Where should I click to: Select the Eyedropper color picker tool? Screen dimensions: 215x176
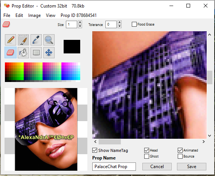36,40
